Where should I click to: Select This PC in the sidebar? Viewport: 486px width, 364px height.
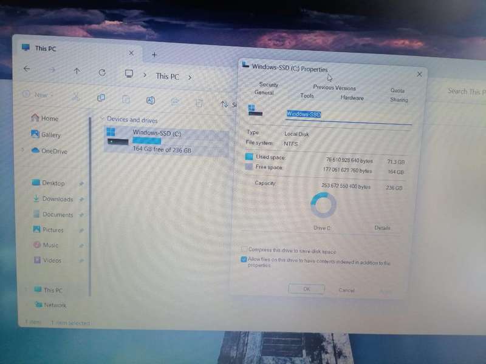[49, 290]
